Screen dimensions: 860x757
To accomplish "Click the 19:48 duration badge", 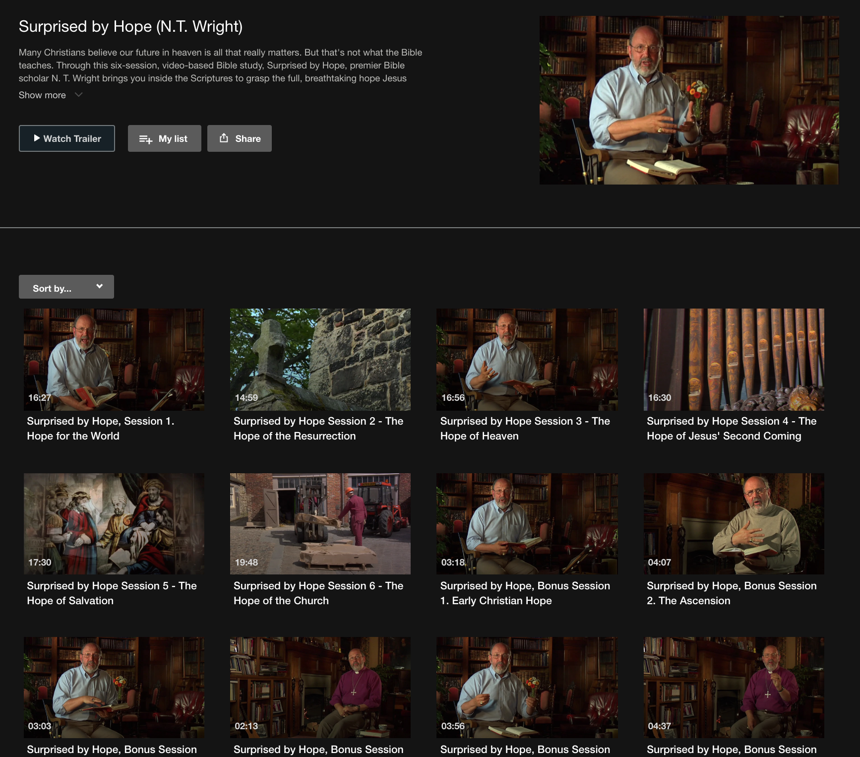I will [246, 563].
